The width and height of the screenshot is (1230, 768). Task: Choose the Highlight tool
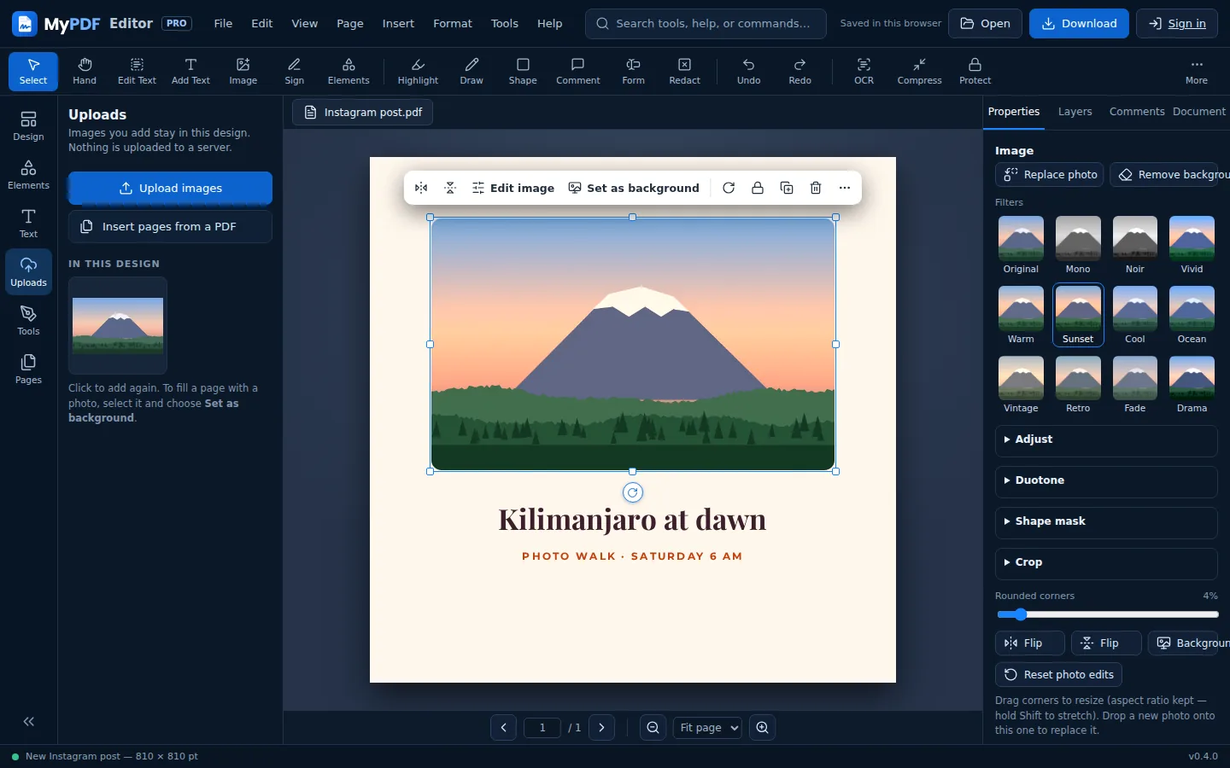coord(418,72)
